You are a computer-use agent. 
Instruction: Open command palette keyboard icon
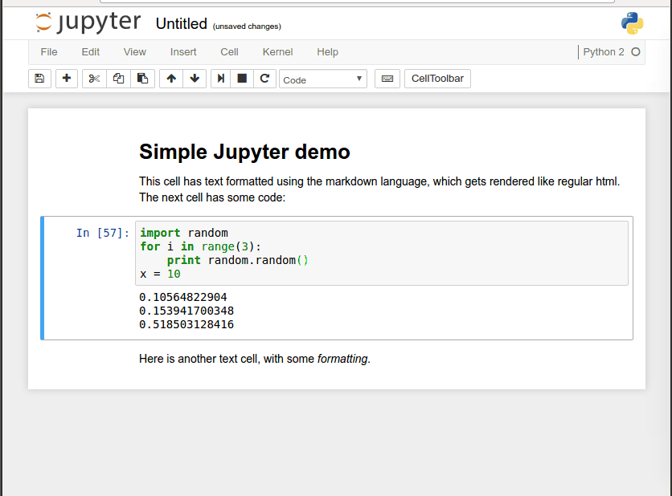[x=387, y=79]
